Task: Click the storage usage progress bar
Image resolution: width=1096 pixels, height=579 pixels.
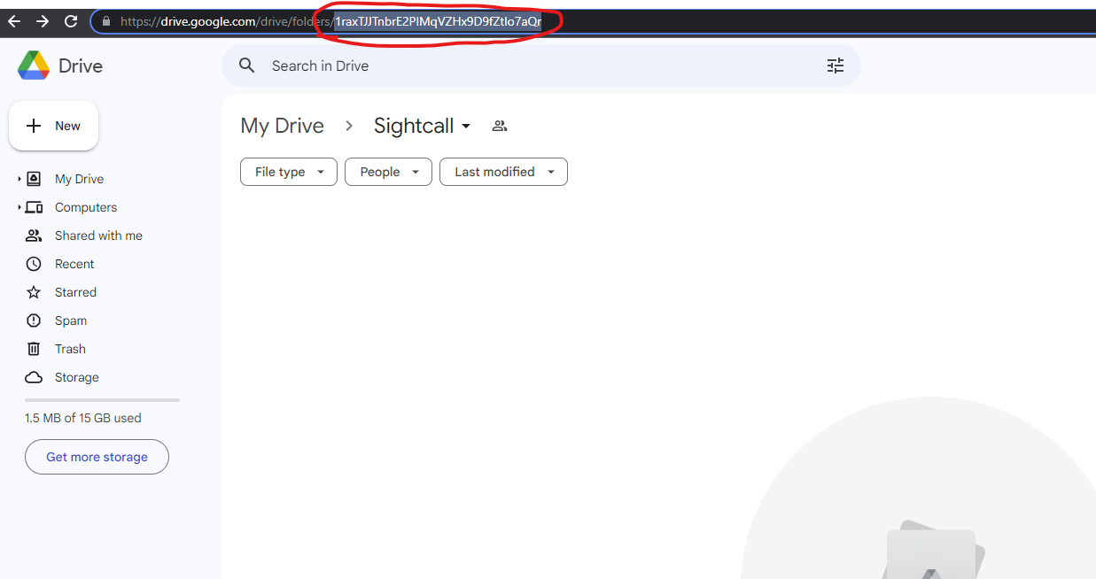Action: 102,400
